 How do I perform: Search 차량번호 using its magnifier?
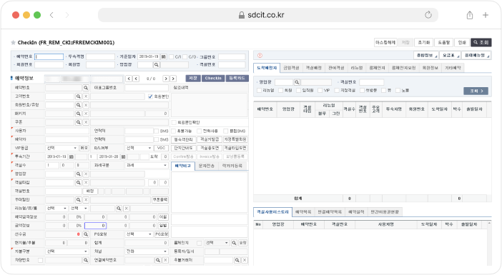point(86,260)
